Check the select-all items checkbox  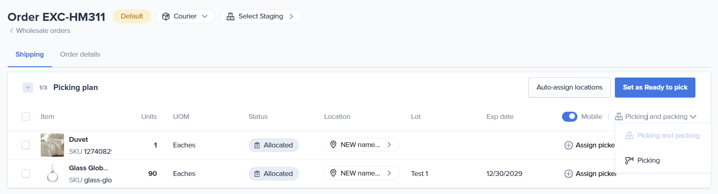[26, 116]
